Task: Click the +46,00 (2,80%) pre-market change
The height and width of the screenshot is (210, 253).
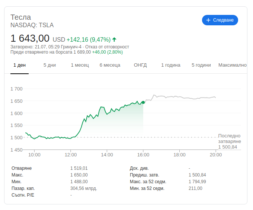Action: [107, 52]
